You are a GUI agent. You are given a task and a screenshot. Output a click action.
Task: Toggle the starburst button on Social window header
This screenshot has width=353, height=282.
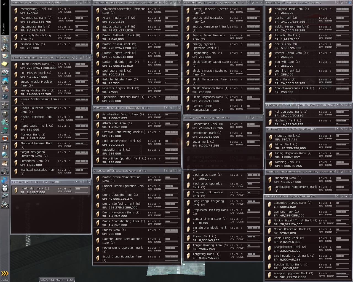click(x=249, y=118)
